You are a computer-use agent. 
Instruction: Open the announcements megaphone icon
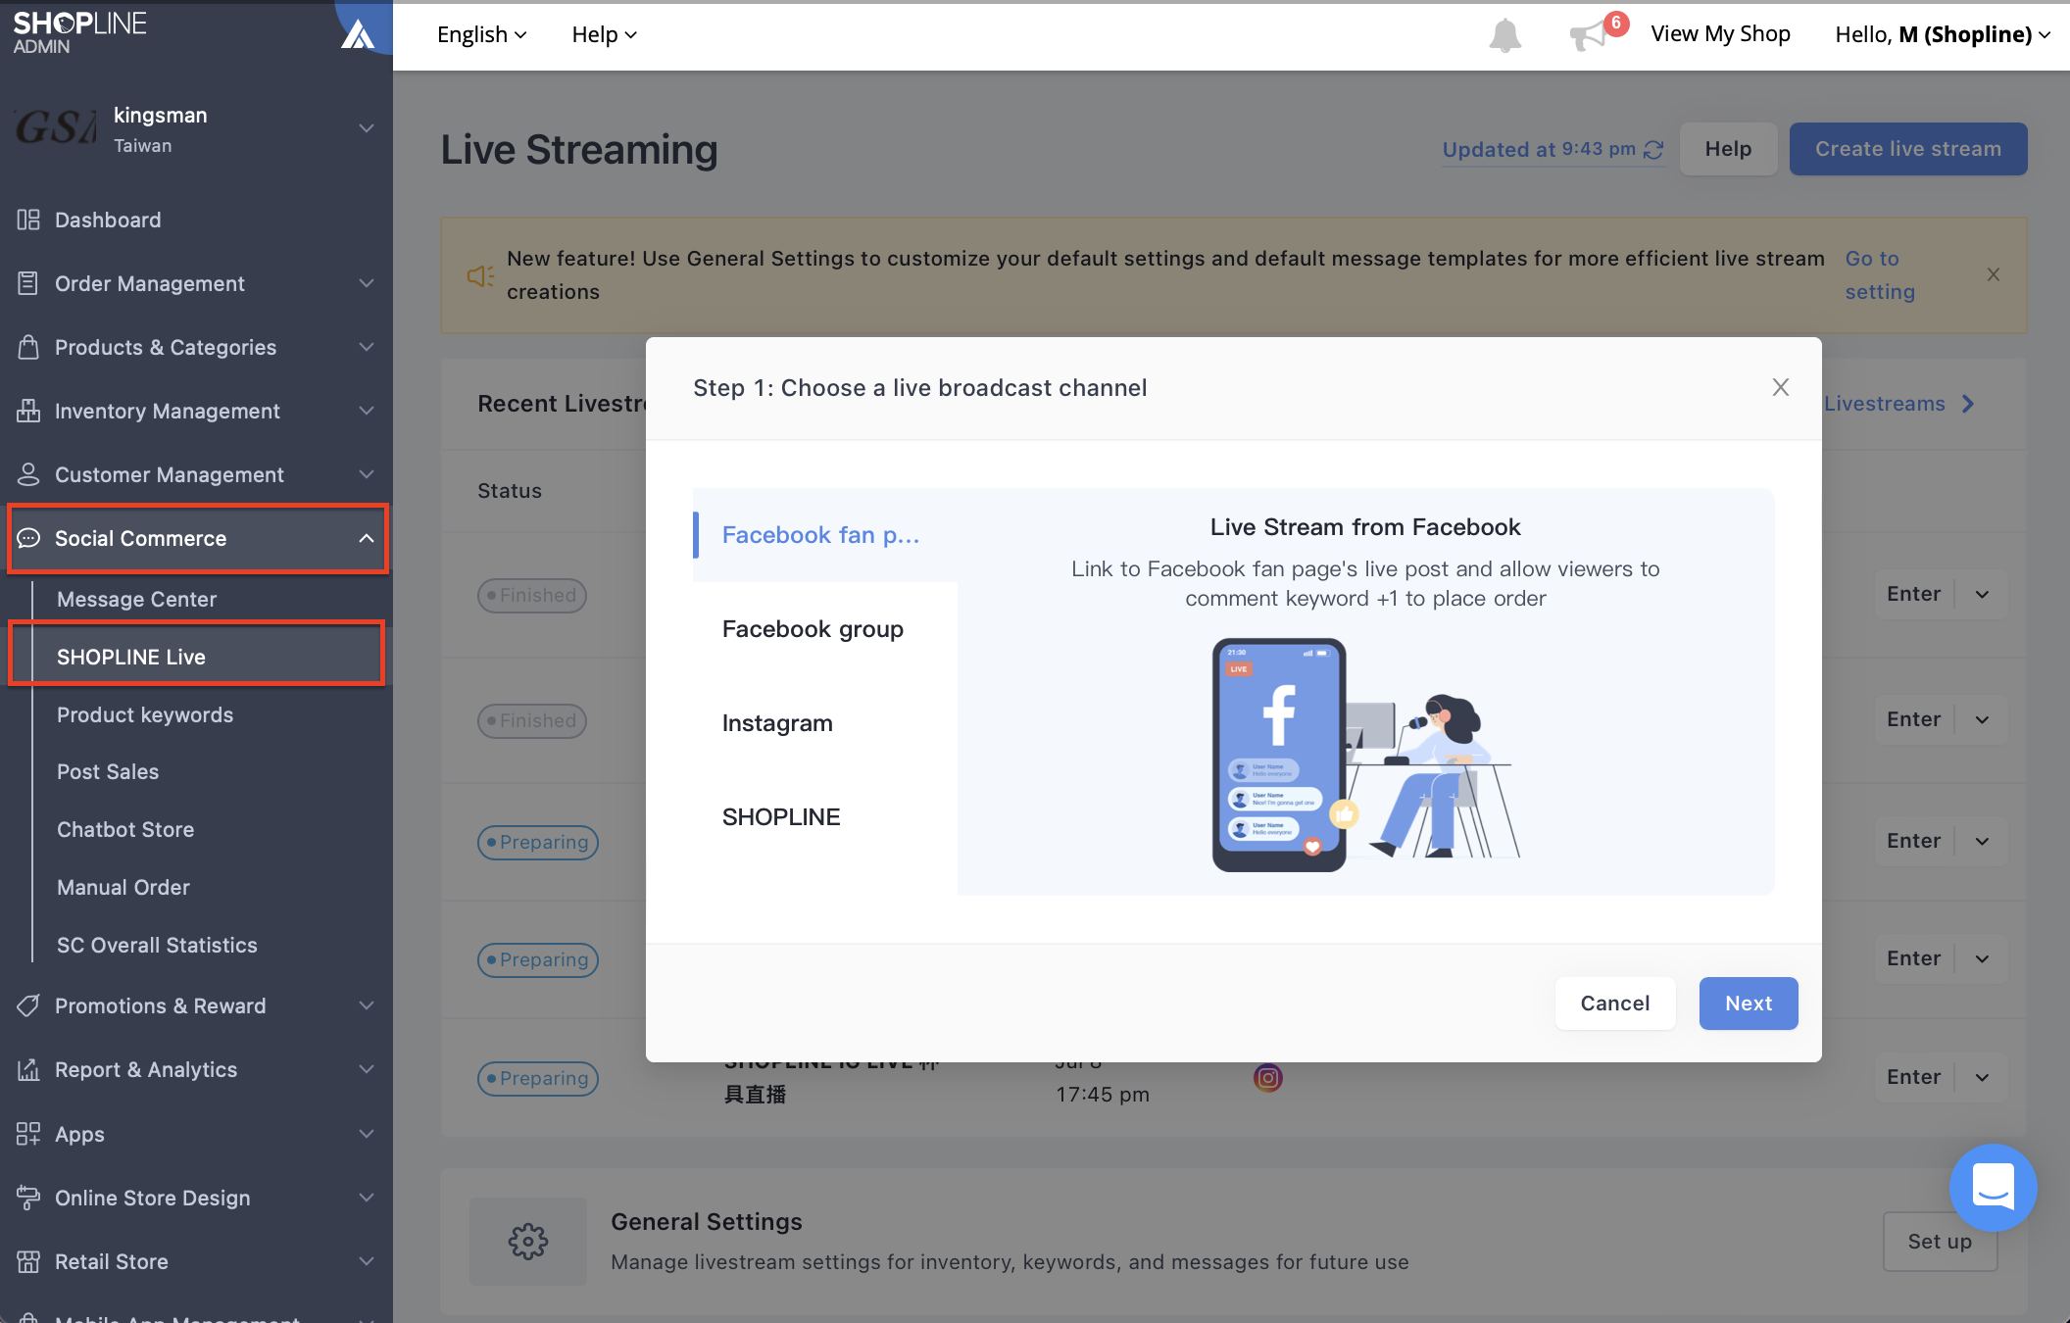(1590, 36)
